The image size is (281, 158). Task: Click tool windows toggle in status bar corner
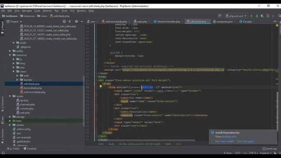tap(3, 153)
